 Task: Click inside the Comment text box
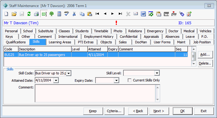tap(95, 93)
